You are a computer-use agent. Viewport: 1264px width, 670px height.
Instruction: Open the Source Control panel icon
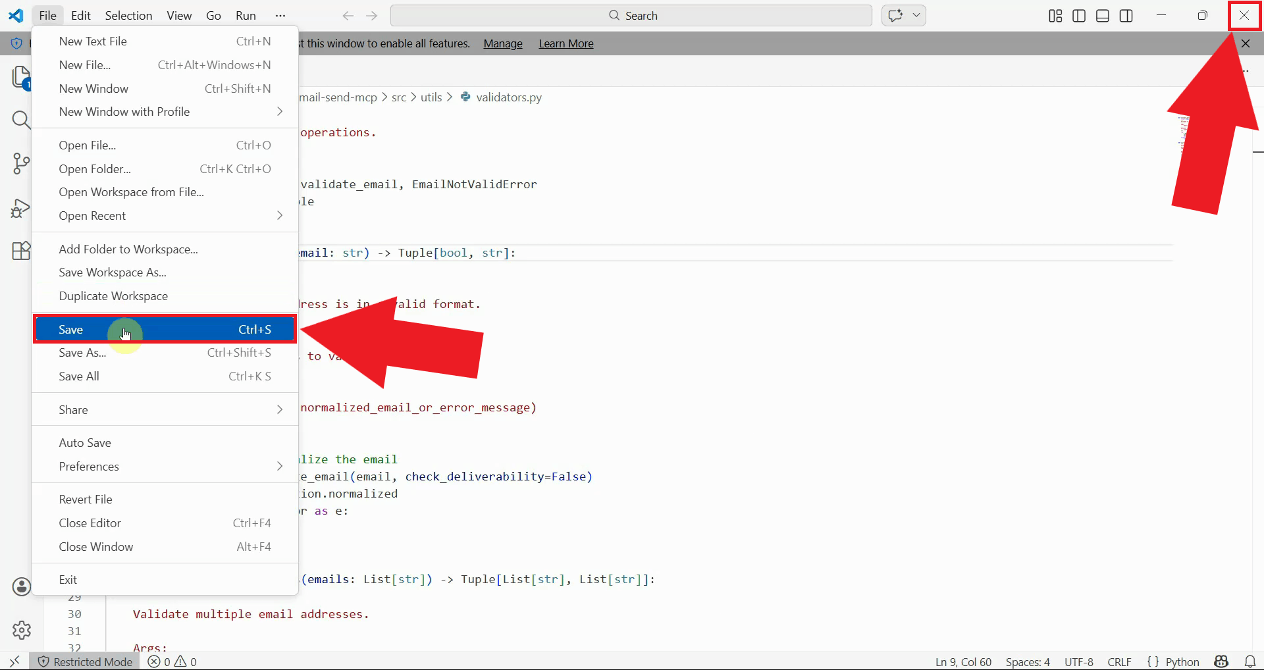pos(21,163)
